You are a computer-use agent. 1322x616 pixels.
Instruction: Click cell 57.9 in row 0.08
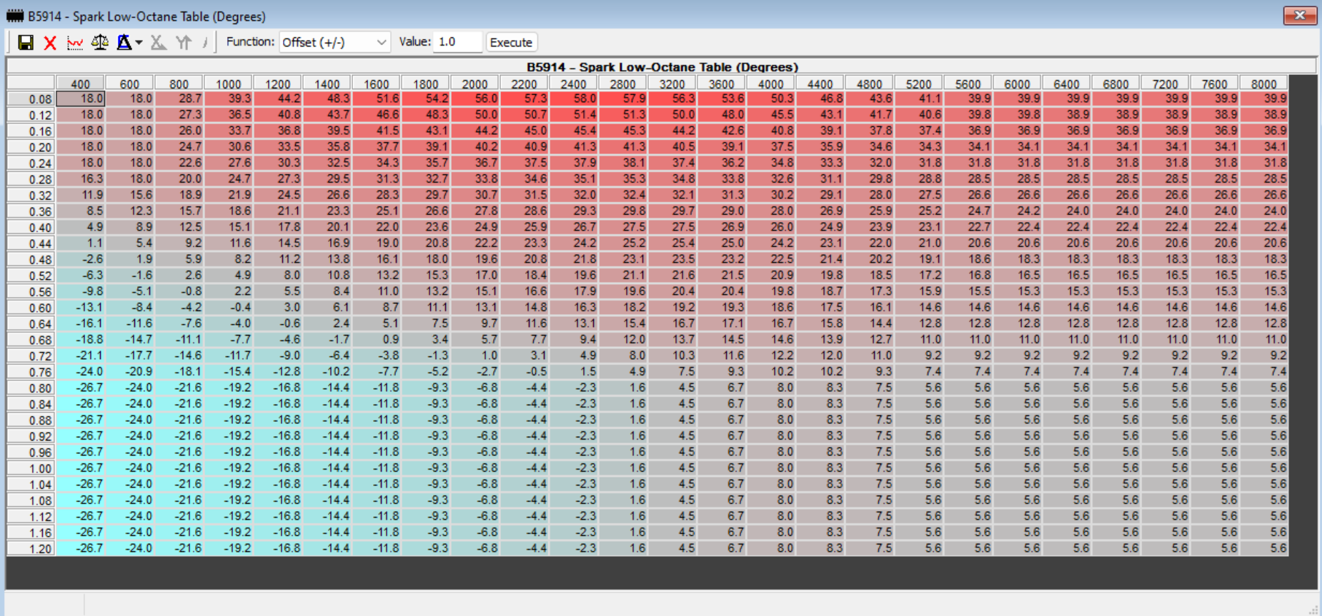point(622,99)
